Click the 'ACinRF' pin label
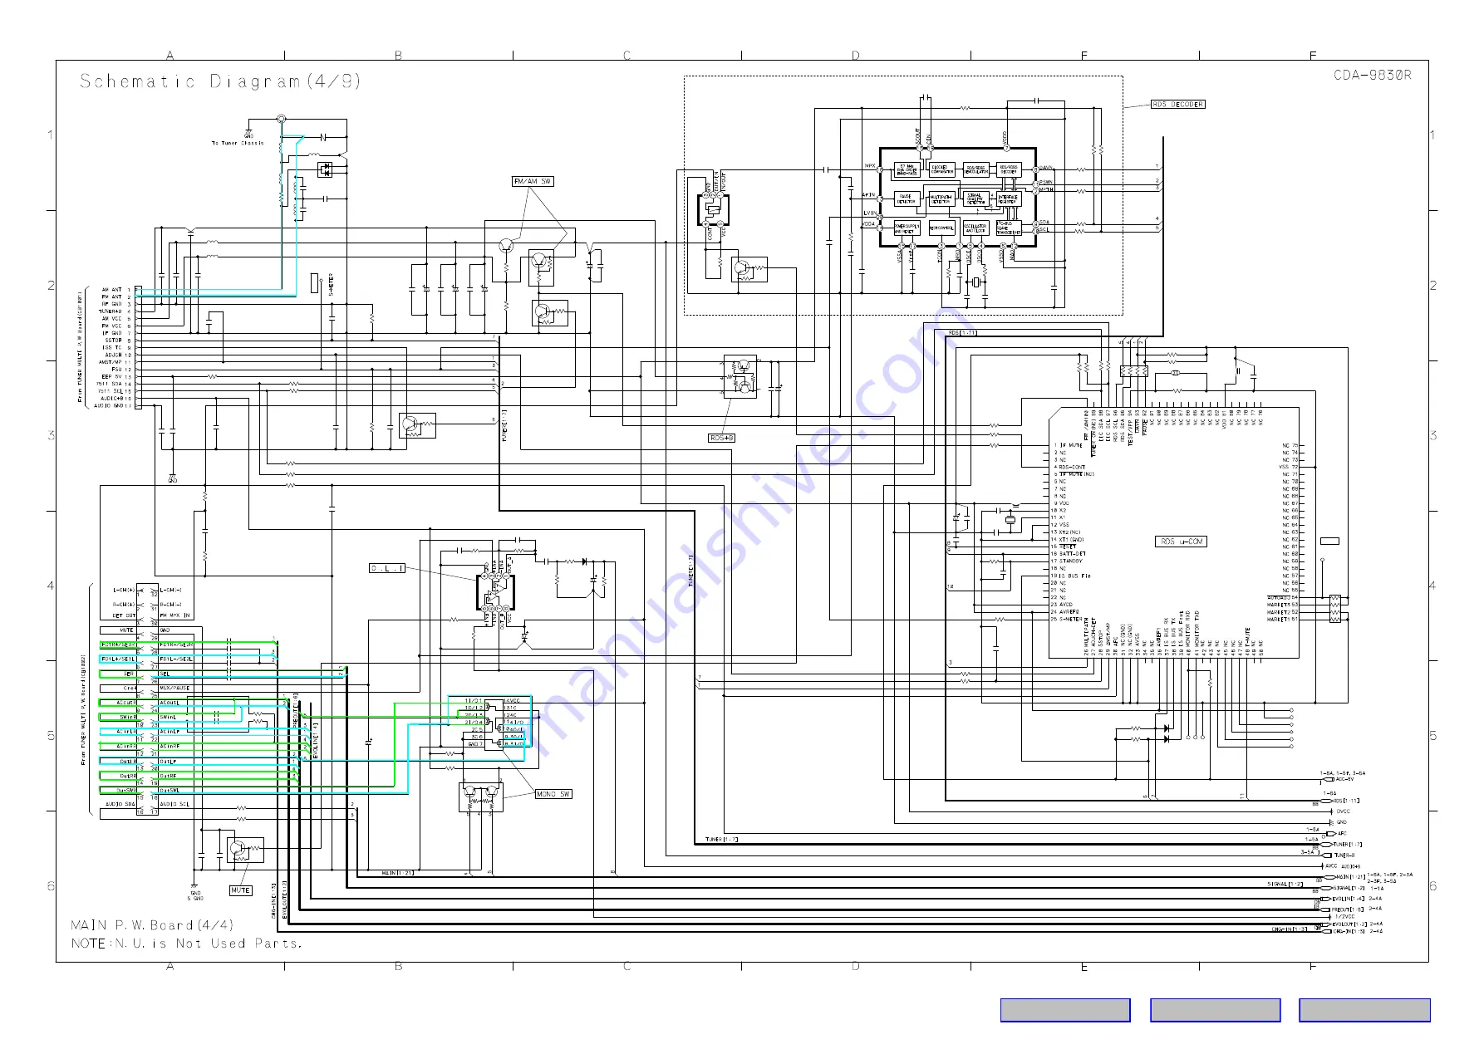The width and height of the screenshot is (1484, 1049). [170, 747]
